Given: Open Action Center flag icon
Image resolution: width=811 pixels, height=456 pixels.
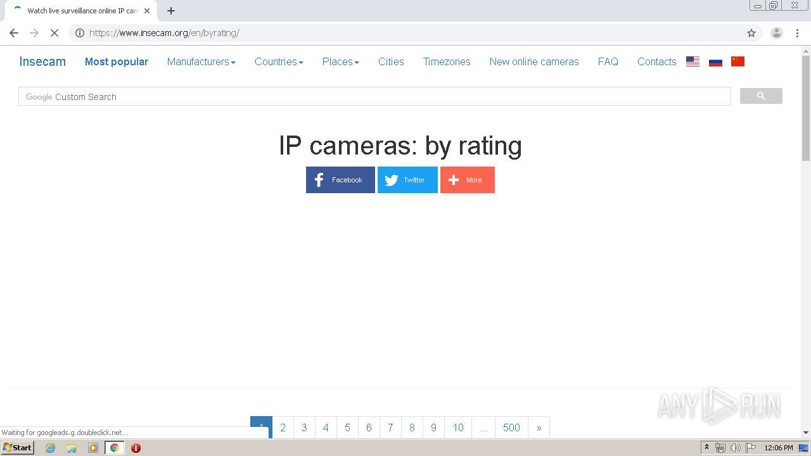Looking at the screenshot, I should click(x=751, y=448).
